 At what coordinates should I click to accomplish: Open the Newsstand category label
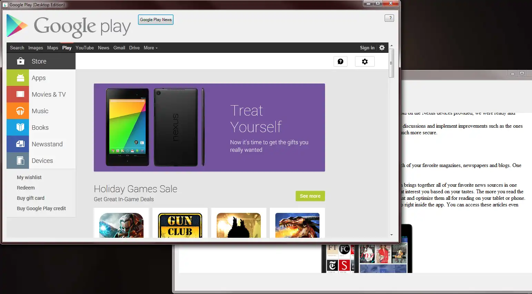pos(47,144)
